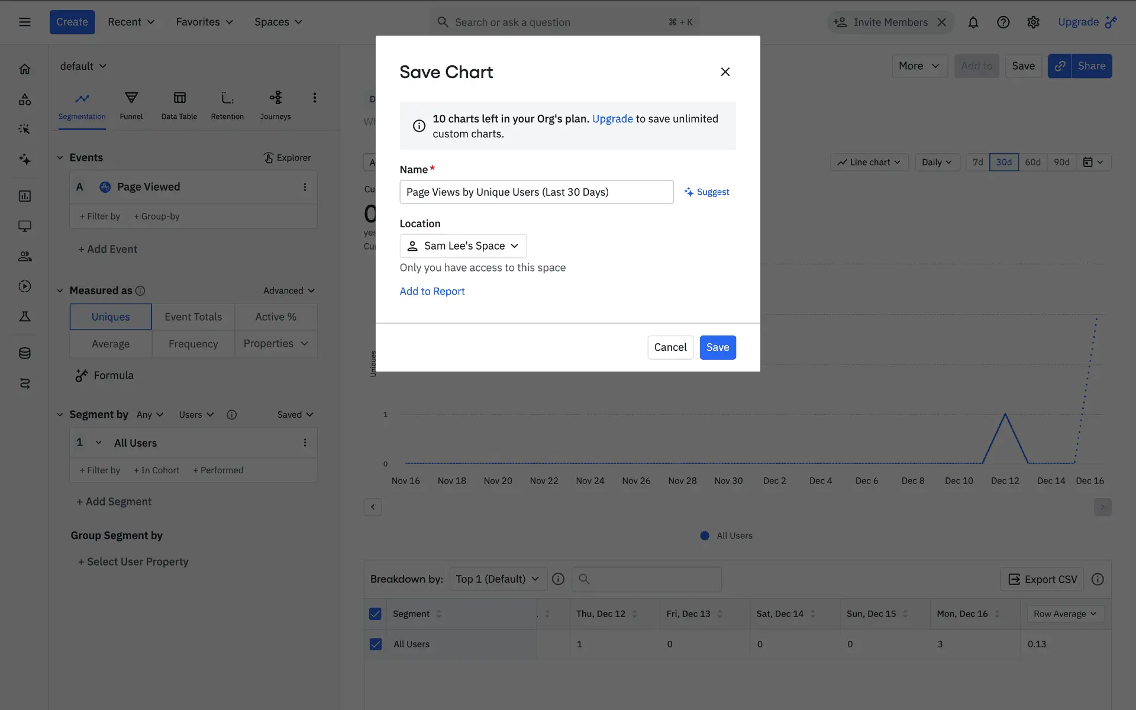The width and height of the screenshot is (1136, 710).
Task: Click the home icon in sidebar
Action: tap(25, 69)
